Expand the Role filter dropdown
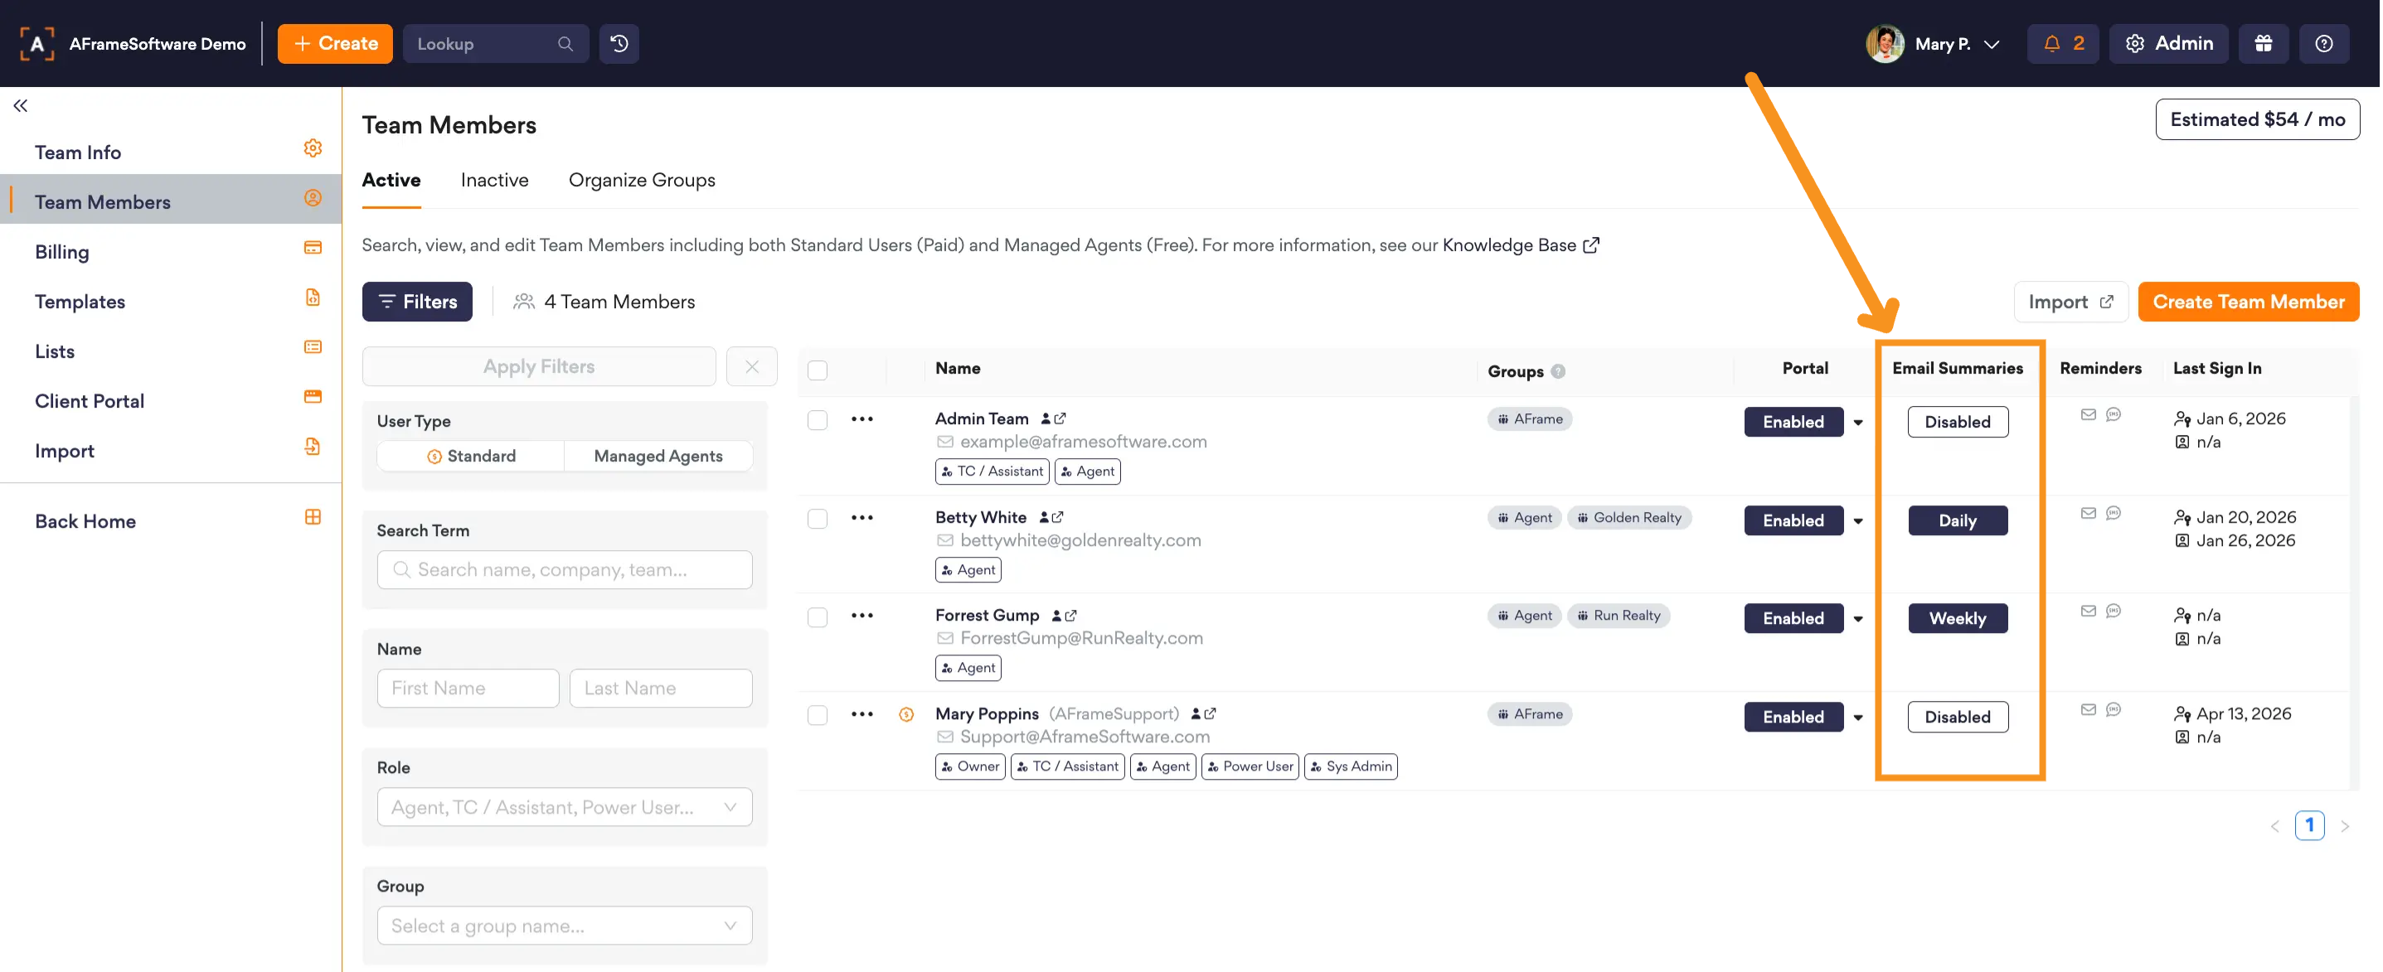 point(565,807)
